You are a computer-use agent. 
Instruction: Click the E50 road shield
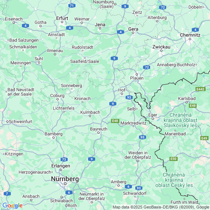pos(174,159)
